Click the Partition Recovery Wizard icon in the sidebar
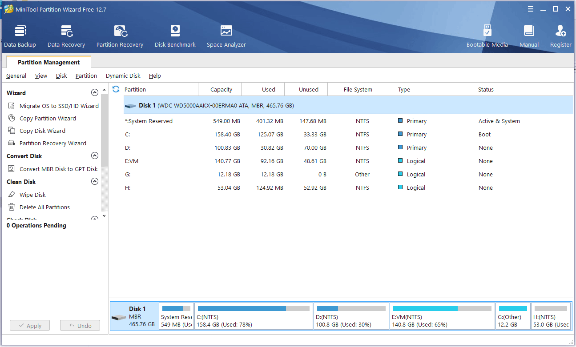This screenshot has height=347, width=576. click(x=12, y=143)
